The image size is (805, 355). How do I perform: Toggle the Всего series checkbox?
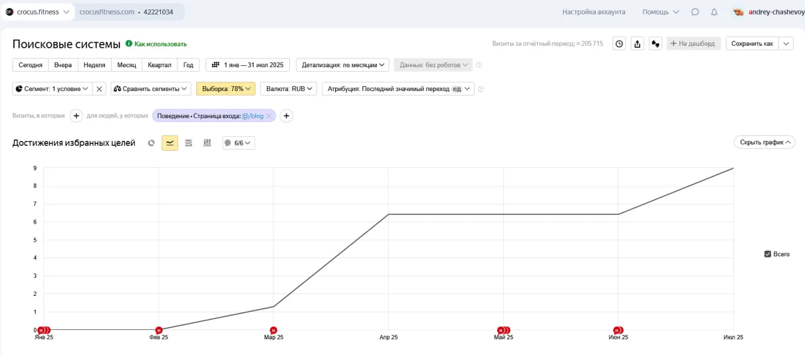(767, 254)
